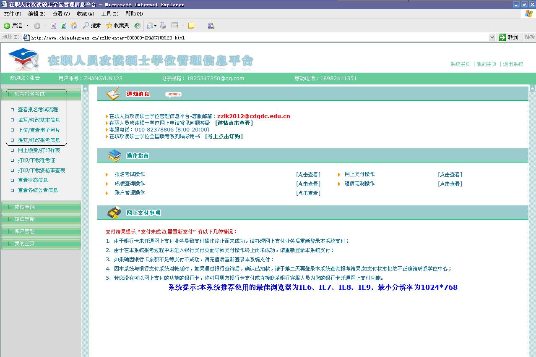Viewport: 536px width, 357px height.
Task: Click the 搜索 magnifier toolbar button
Action: (92, 26)
